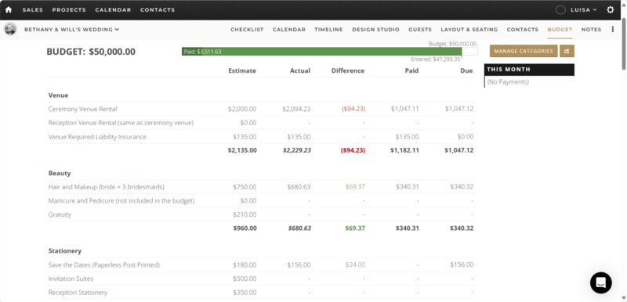Click the wedding project thumbnail photo
This screenshot has width=627, height=302.
10,29
